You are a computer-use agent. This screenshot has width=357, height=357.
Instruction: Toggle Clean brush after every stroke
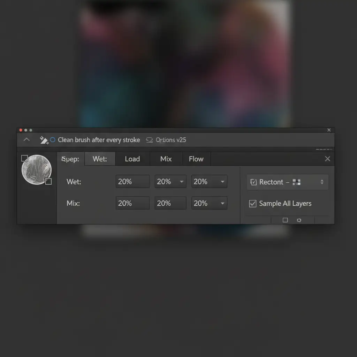(x=53, y=140)
